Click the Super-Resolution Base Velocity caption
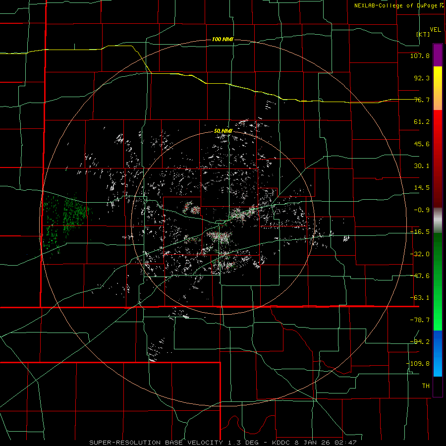The width and height of the screenshot is (446, 446). (223, 443)
